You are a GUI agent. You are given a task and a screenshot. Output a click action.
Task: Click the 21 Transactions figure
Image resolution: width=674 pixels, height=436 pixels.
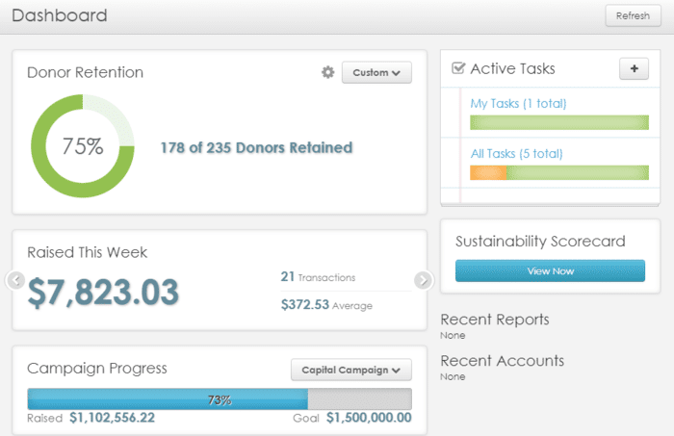coord(318,277)
